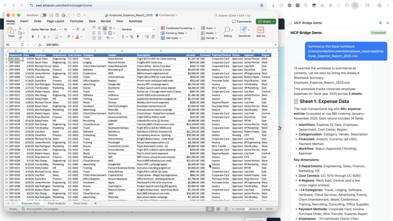
Task: Click the Redo icon in Excel title bar
Action: (x=79, y=15)
